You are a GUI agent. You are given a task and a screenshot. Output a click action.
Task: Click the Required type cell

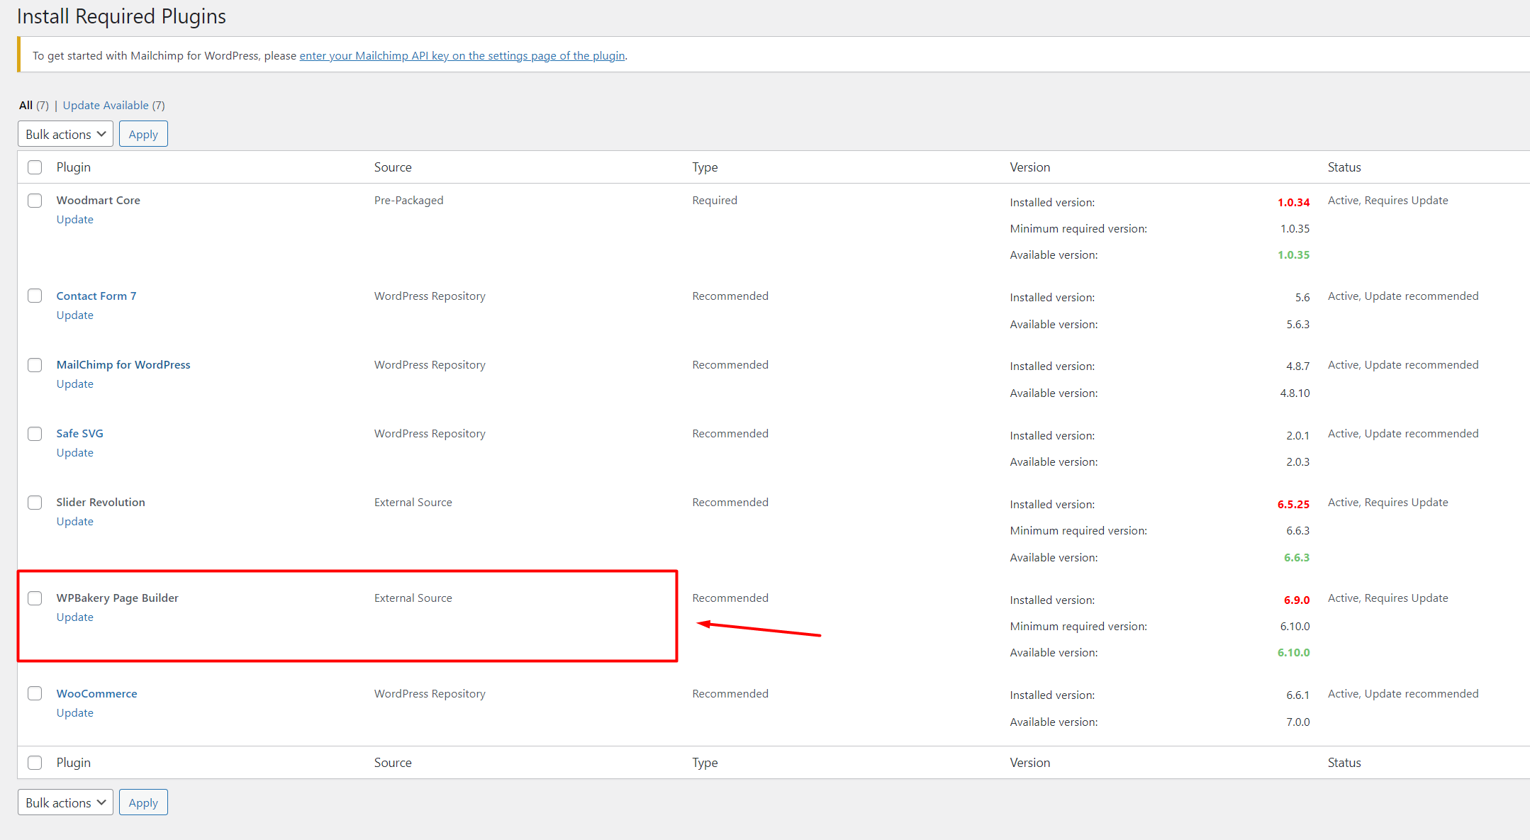tap(715, 201)
